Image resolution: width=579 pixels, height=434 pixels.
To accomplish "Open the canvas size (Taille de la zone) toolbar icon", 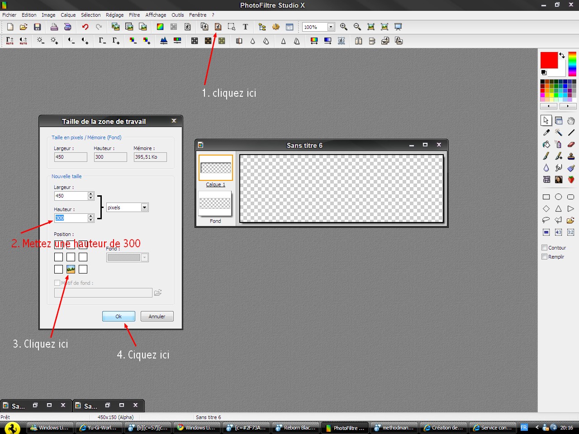I will 218,27.
